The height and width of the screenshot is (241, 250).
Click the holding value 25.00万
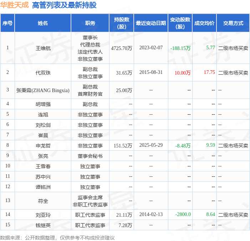click(x=124, y=90)
